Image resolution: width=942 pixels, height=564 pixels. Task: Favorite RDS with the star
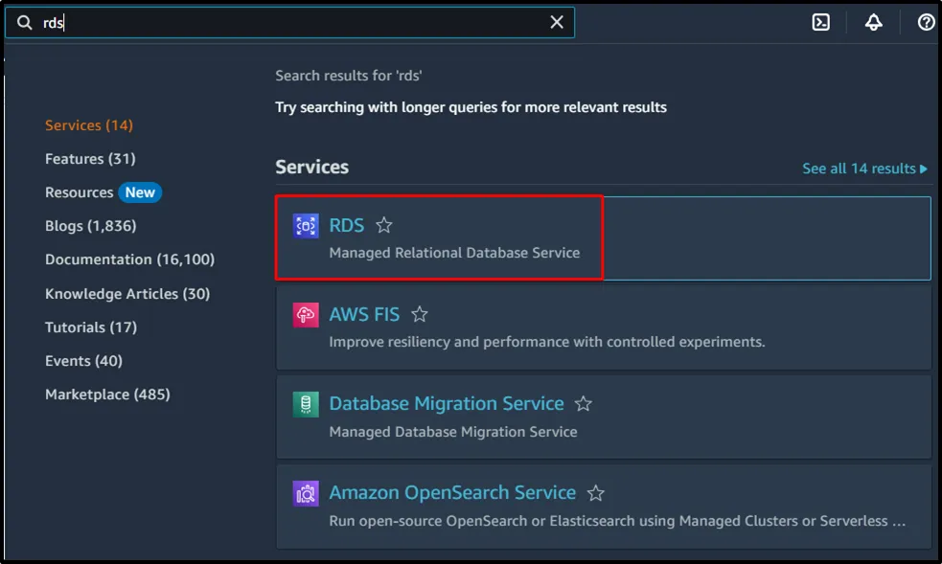384,226
